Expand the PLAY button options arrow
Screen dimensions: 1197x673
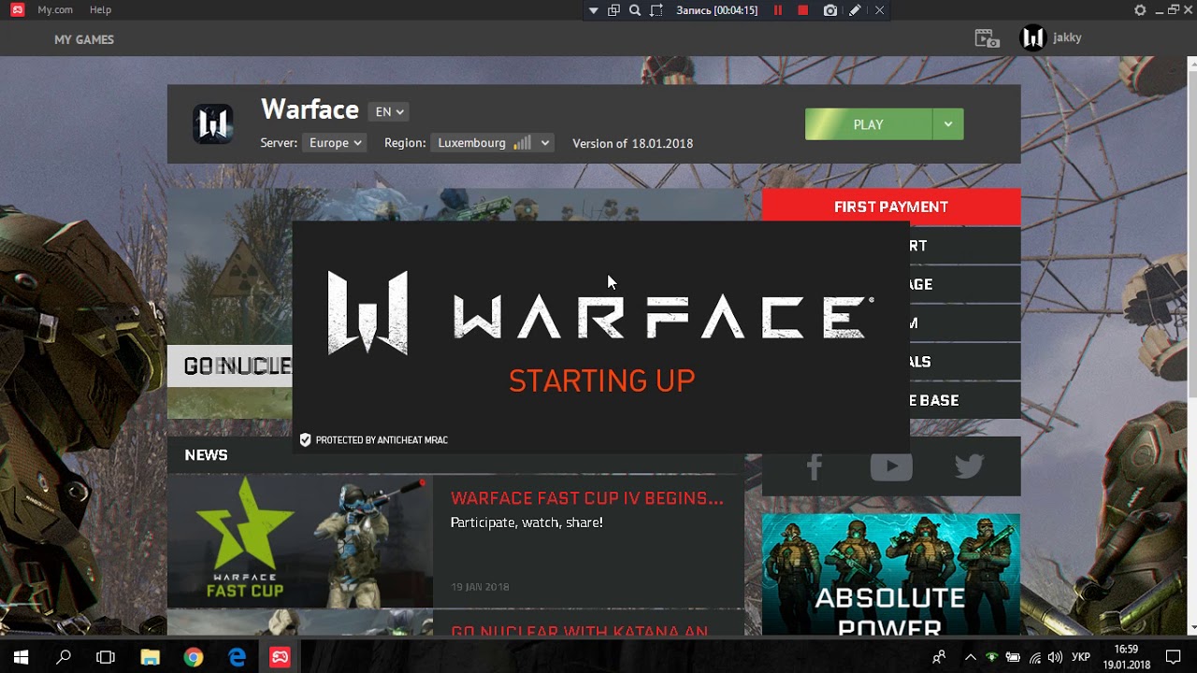click(x=948, y=124)
